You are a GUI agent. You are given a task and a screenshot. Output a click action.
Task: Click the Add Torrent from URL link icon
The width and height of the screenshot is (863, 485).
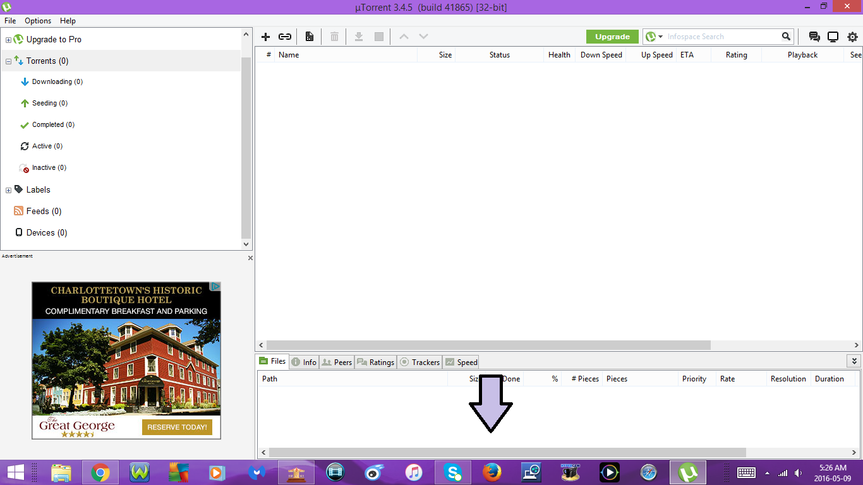pos(285,37)
